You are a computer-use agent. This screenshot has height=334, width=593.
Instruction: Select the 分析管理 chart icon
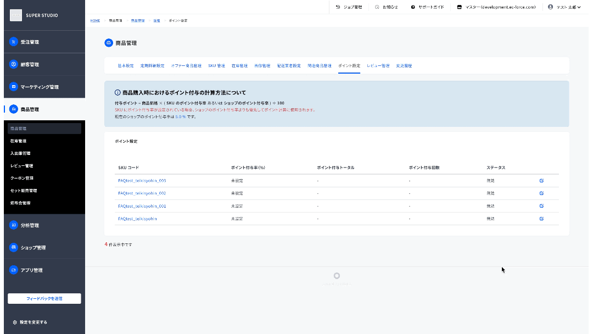point(14,225)
